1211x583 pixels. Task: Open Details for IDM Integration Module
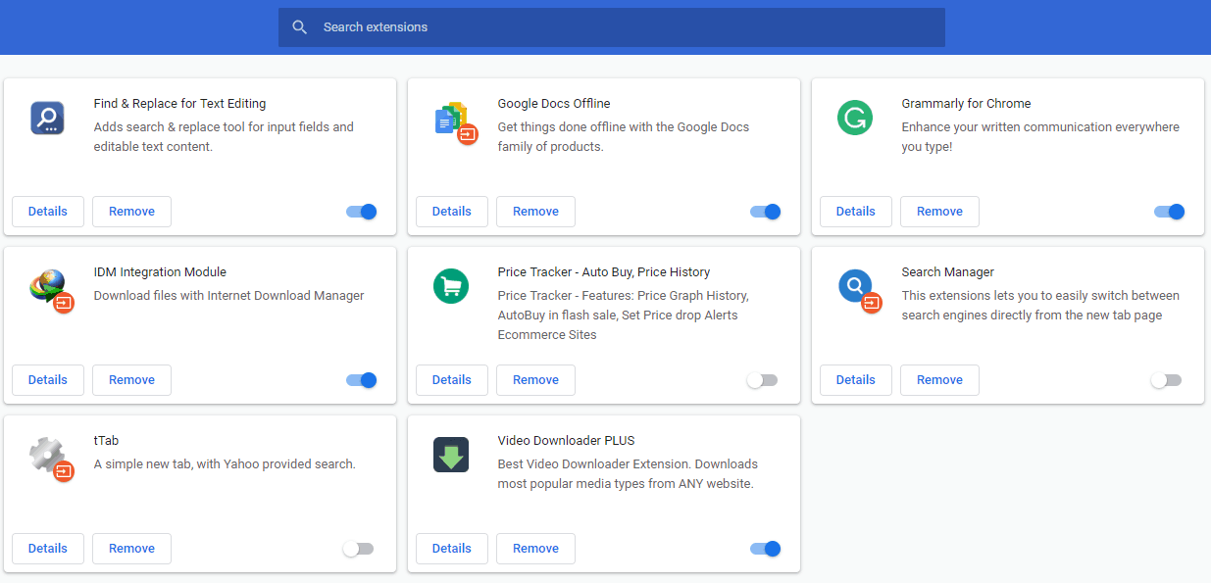point(48,380)
